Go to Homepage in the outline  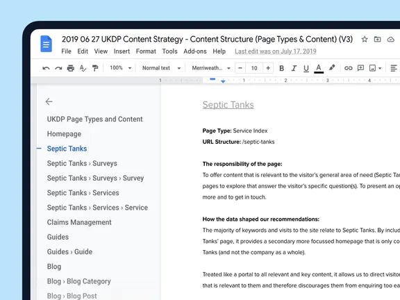pyautogui.click(x=64, y=134)
